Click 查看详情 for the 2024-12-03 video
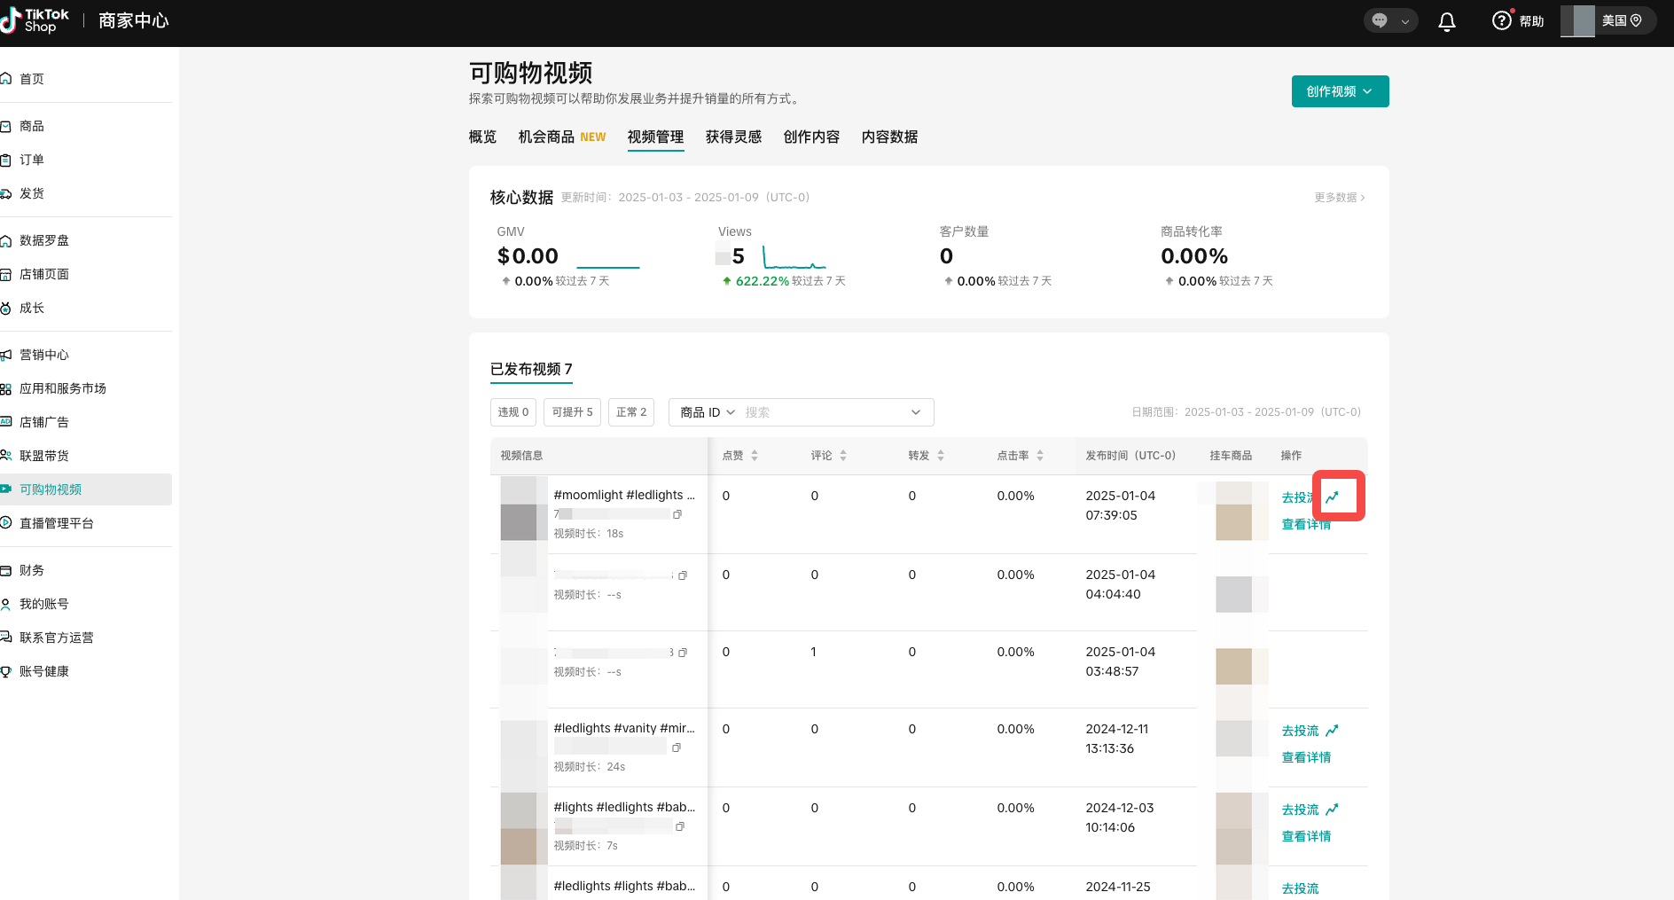 [1306, 836]
